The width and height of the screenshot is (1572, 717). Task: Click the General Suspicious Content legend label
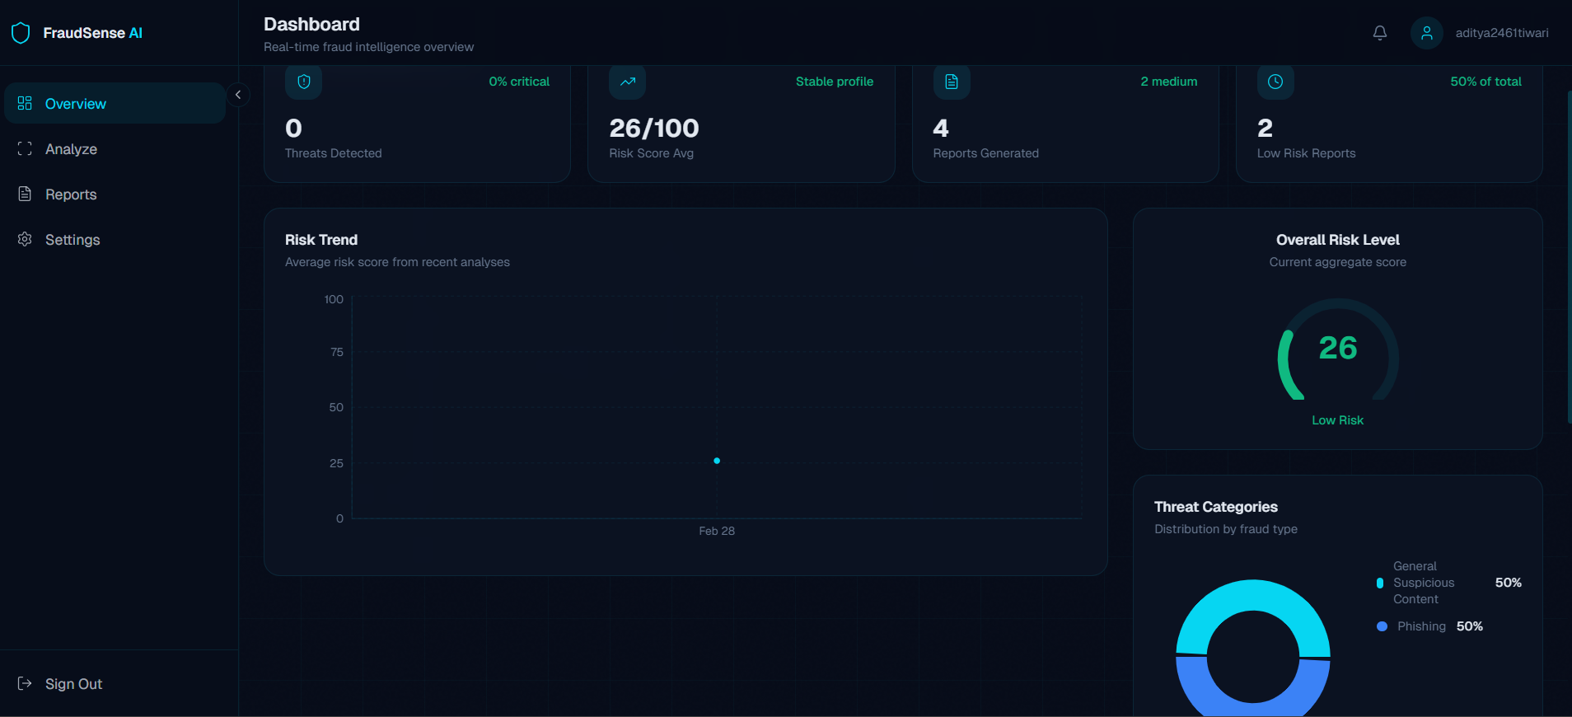(1424, 583)
